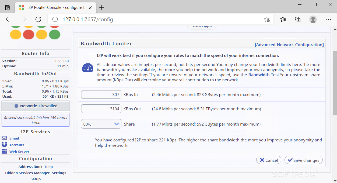Click the Network: Firewalled status button
The image size is (337, 183).
pos(36,106)
